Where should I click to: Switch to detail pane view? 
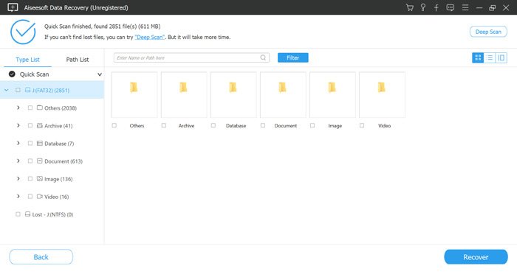501,58
